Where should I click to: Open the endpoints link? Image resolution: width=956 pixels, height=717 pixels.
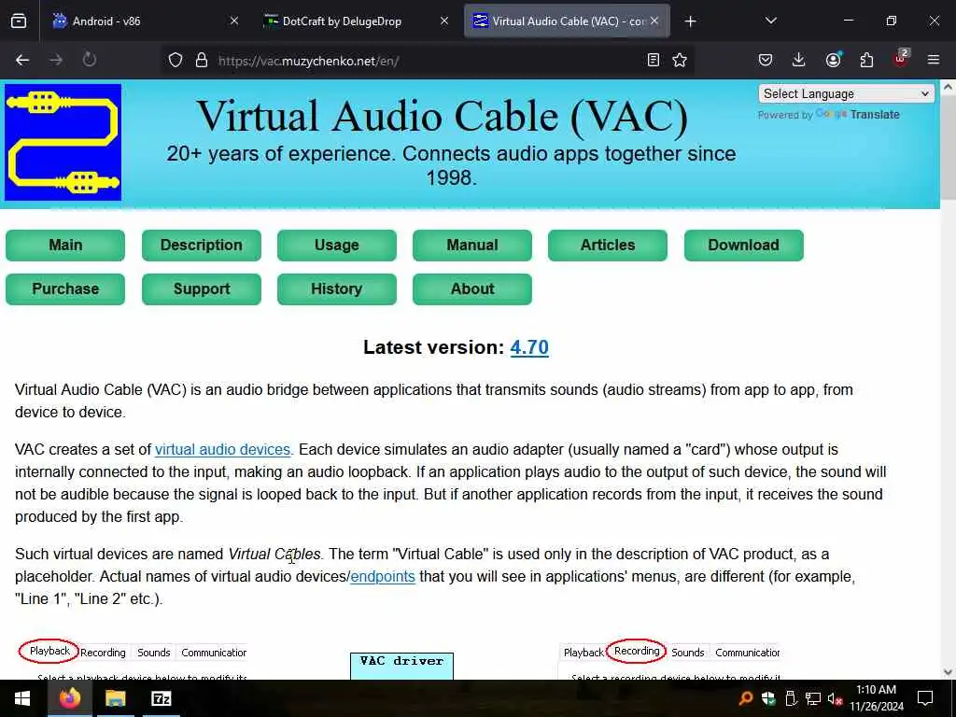tap(383, 577)
